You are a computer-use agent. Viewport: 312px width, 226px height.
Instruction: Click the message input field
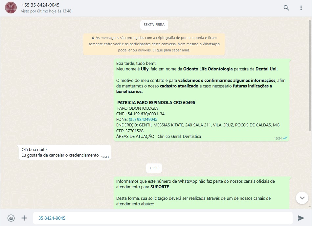163,218
